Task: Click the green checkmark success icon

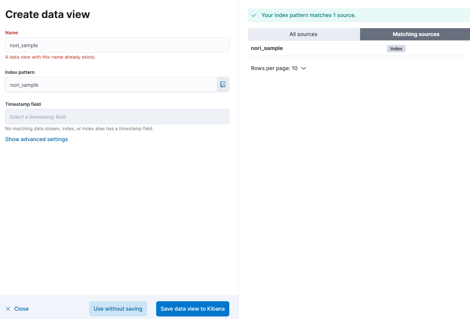Action: pos(254,15)
